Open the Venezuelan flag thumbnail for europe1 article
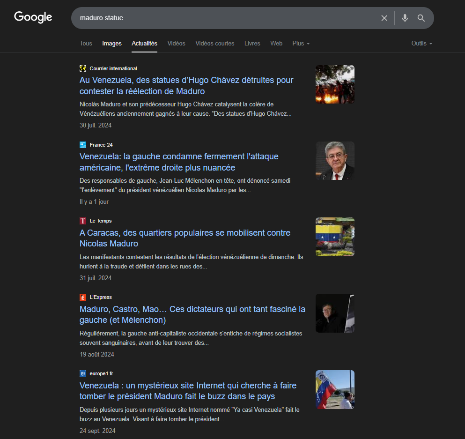 pos(335,389)
